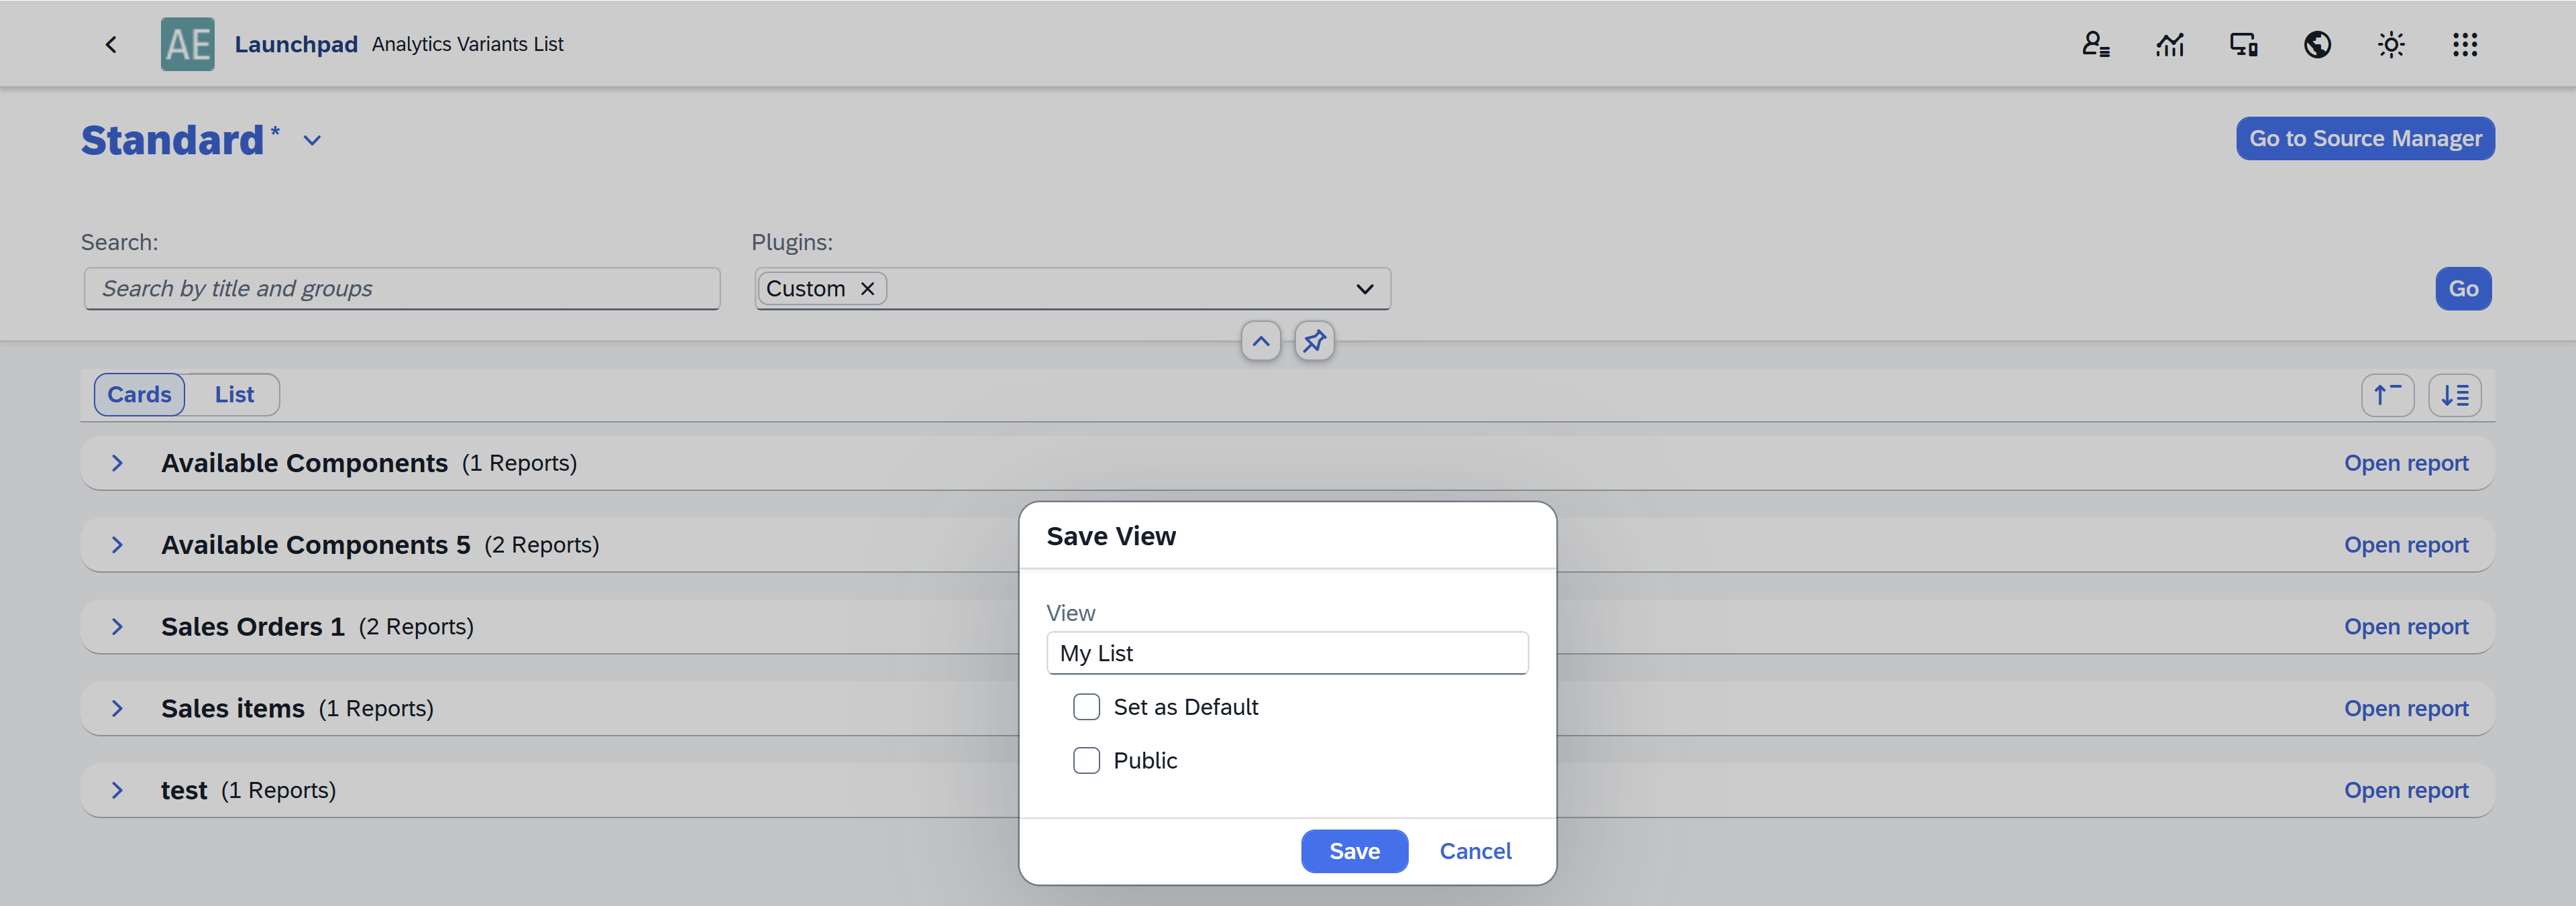Viewport: 2576px width, 906px height.
Task: Open the app launcher grid icon
Action: click(2465, 44)
